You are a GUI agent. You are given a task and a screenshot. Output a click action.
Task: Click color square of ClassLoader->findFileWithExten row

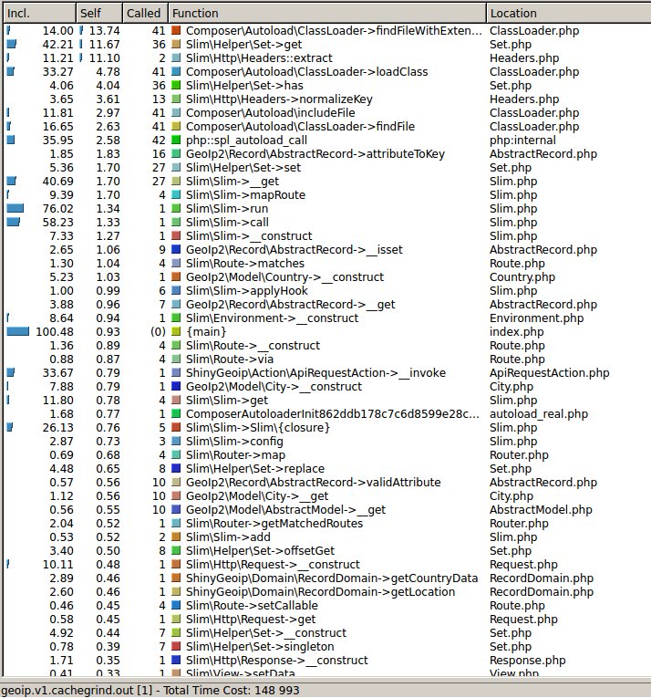(x=176, y=31)
